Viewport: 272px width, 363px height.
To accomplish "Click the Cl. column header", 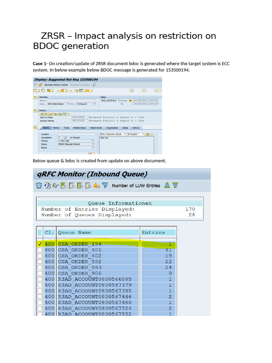I will tap(50, 233).
